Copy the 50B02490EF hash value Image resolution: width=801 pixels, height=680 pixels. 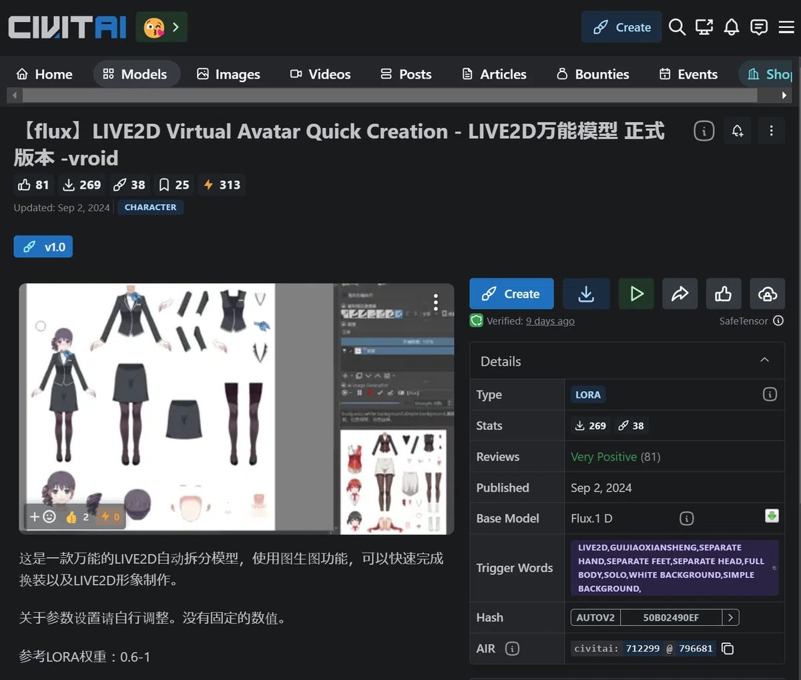pos(671,617)
